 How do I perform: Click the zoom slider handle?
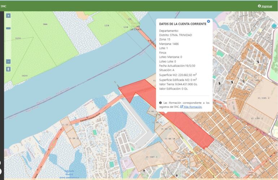8,28
